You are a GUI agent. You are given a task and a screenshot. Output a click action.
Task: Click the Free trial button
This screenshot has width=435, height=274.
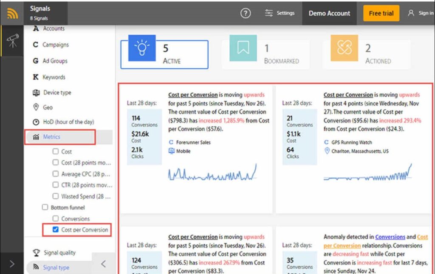[381, 13]
